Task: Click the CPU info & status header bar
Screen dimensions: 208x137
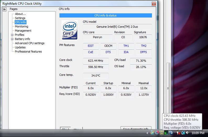Action: tap(106, 15)
